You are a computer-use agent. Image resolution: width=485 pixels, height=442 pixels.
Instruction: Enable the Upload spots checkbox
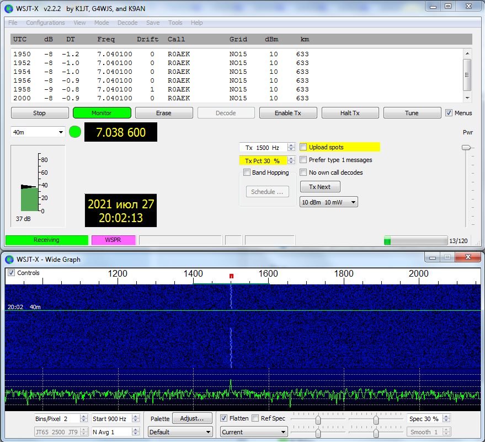[x=303, y=147]
